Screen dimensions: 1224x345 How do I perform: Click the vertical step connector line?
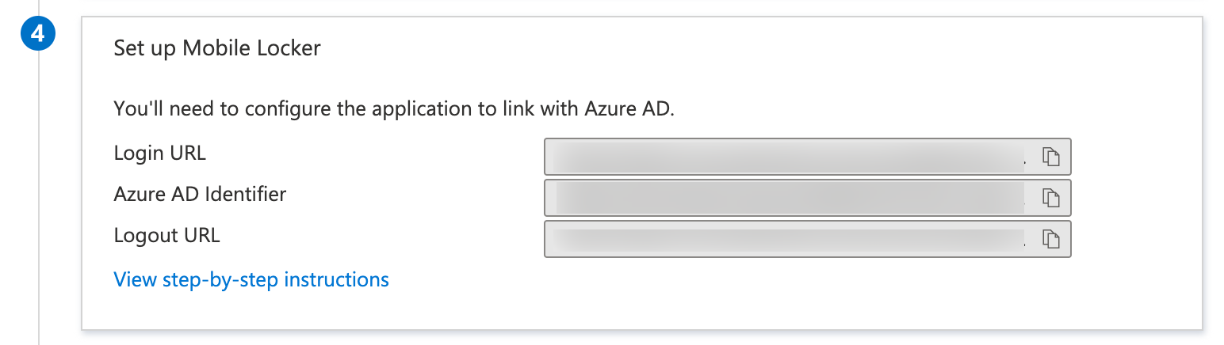pyautogui.click(x=38, y=198)
